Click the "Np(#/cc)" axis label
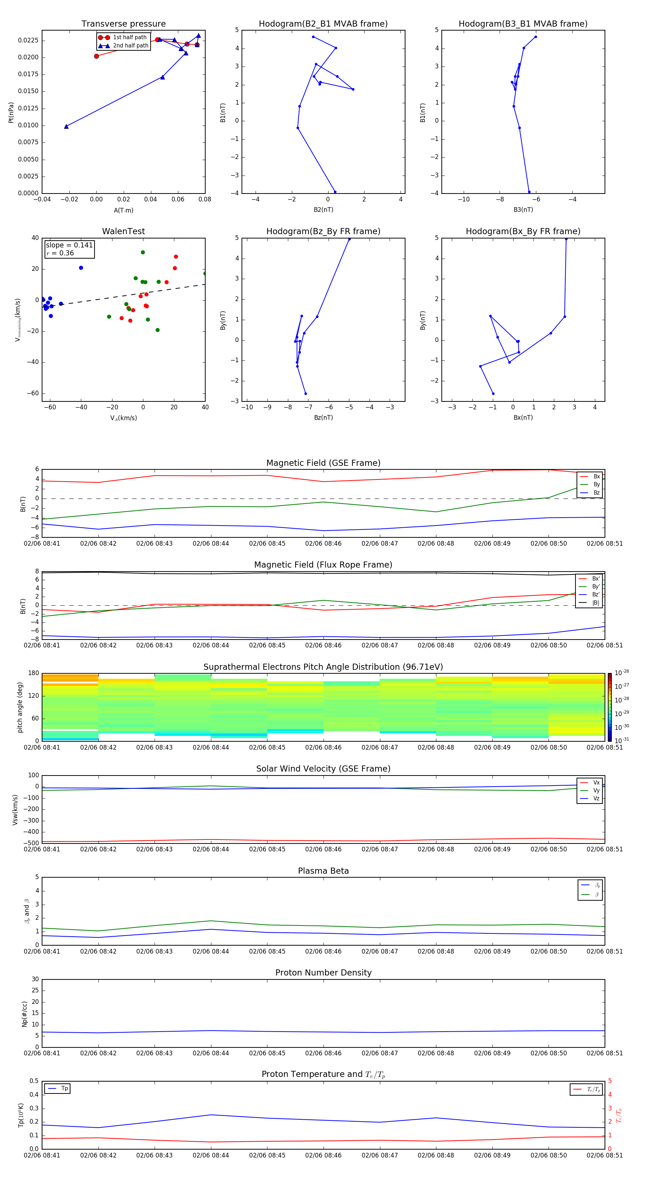The image size is (647, 1187). (x=24, y=1014)
